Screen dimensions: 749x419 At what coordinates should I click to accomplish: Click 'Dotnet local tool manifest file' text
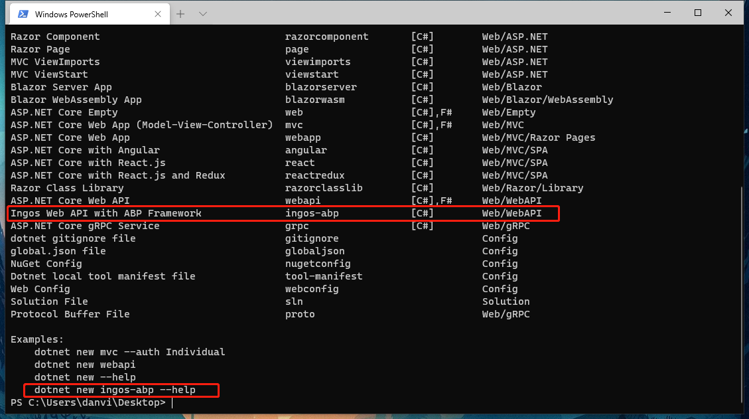103,276
